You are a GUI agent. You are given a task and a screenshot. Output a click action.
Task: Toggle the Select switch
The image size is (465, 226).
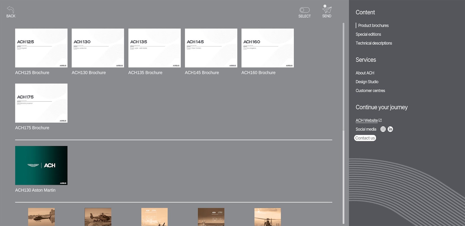coord(305,10)
